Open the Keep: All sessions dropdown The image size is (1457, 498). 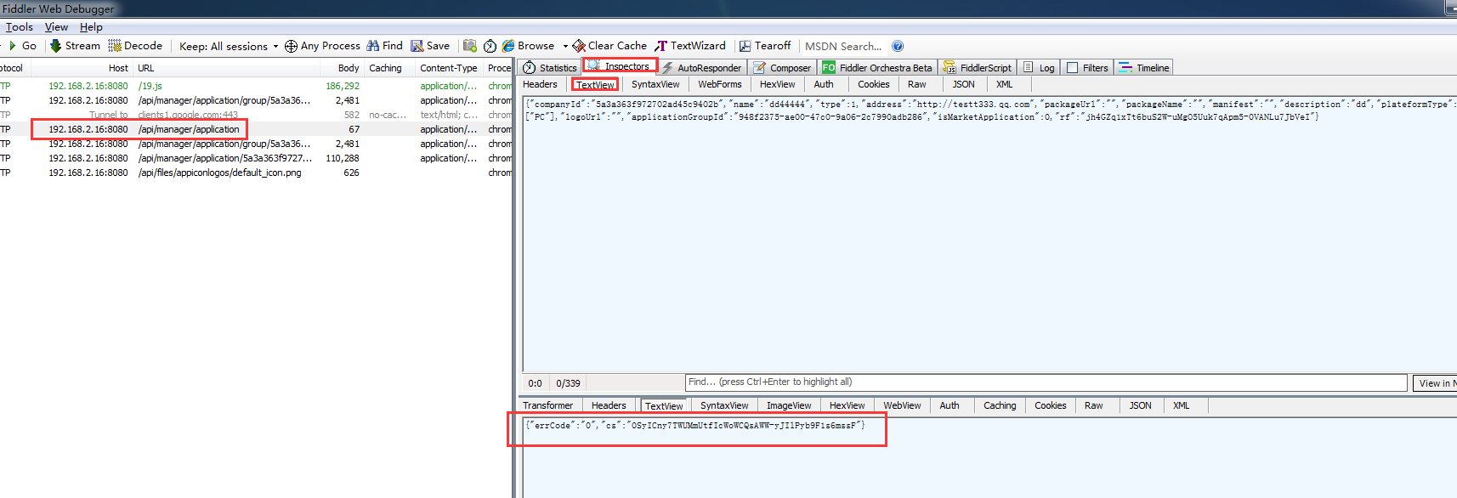point(229,46)
